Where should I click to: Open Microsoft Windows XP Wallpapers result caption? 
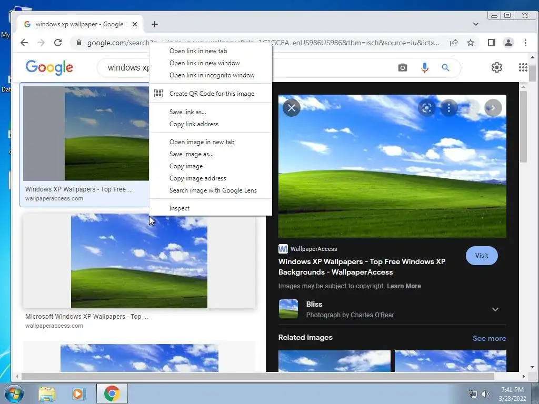87,316
